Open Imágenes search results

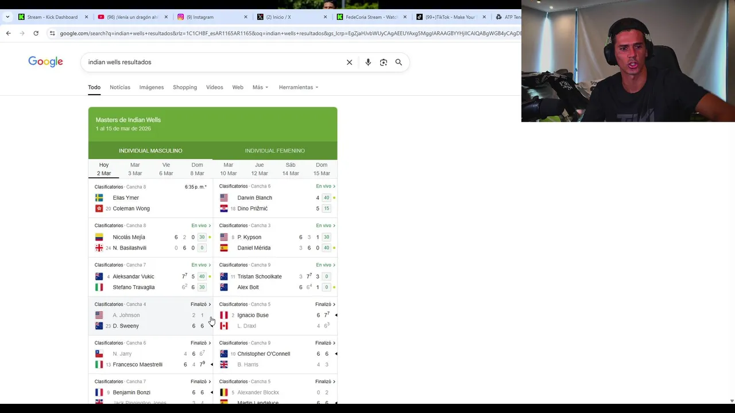pyautogui.click(x=152, y=87)
